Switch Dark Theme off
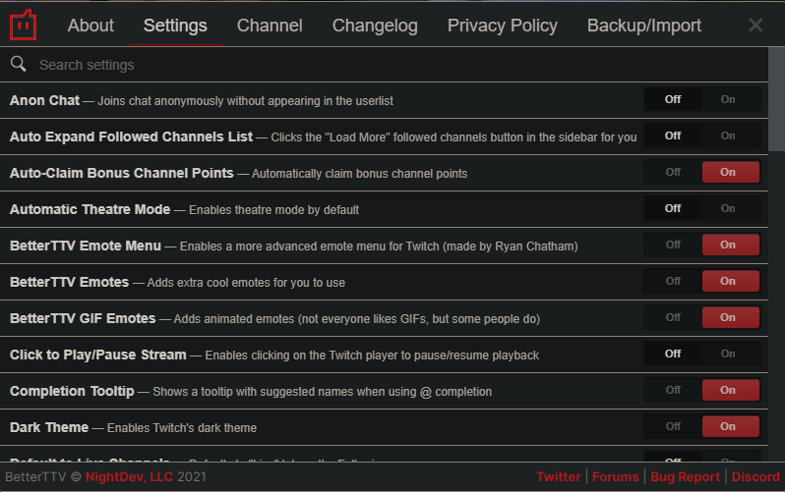 pos(673,426)
